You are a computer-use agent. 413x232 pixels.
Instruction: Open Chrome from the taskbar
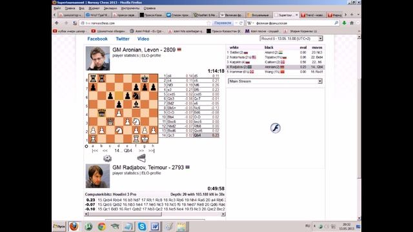pyautogui.click(x=102, y=226)
